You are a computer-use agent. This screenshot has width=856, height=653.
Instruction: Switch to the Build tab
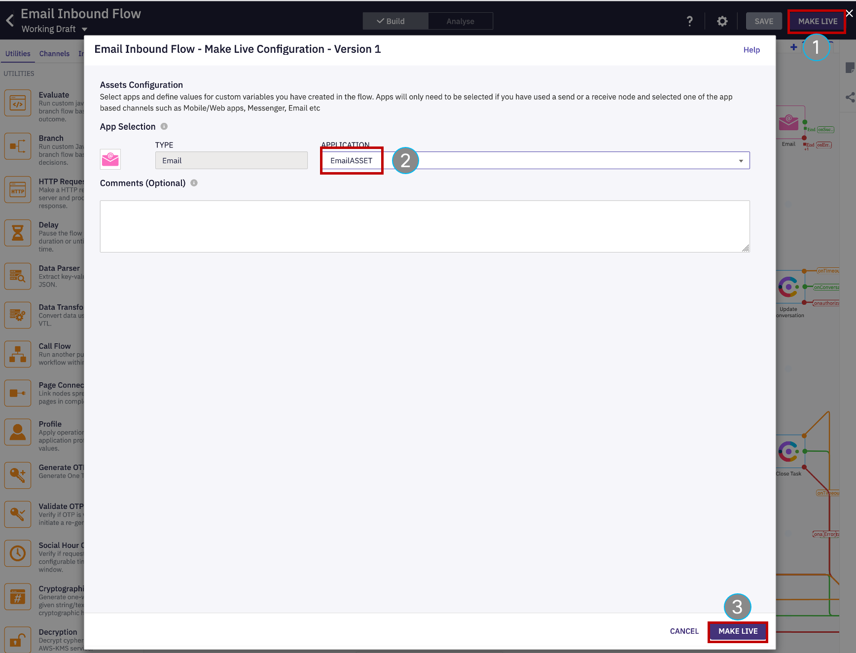pyautogui.click(x=395, y=21)
